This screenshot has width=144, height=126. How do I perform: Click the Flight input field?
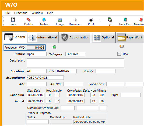tap(131, 95)
